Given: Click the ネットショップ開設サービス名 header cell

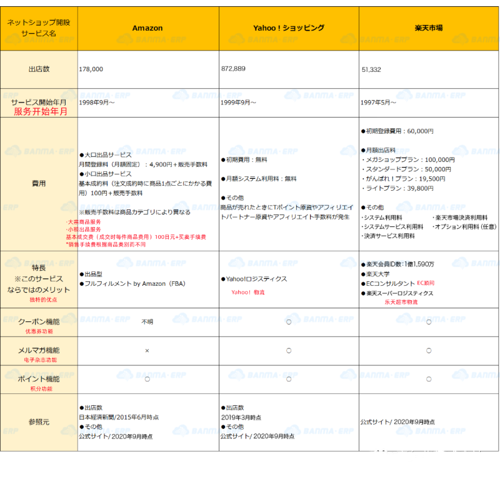Looking at the screenshot, I should 39,28.
